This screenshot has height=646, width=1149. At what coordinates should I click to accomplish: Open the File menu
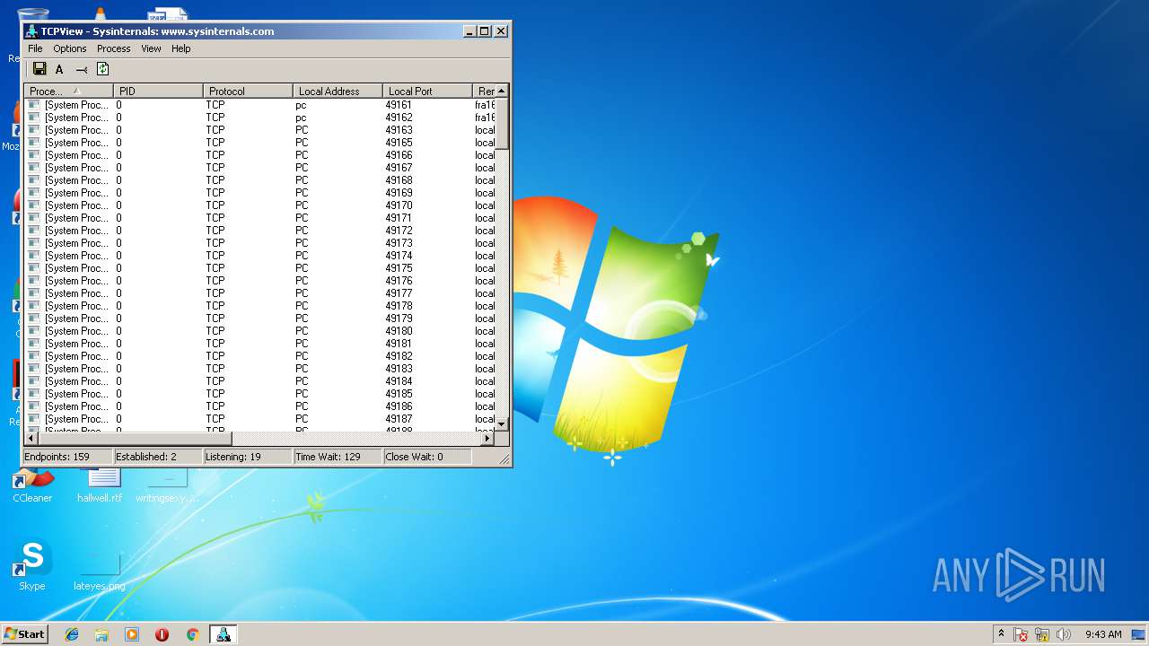tap(35, 48)
